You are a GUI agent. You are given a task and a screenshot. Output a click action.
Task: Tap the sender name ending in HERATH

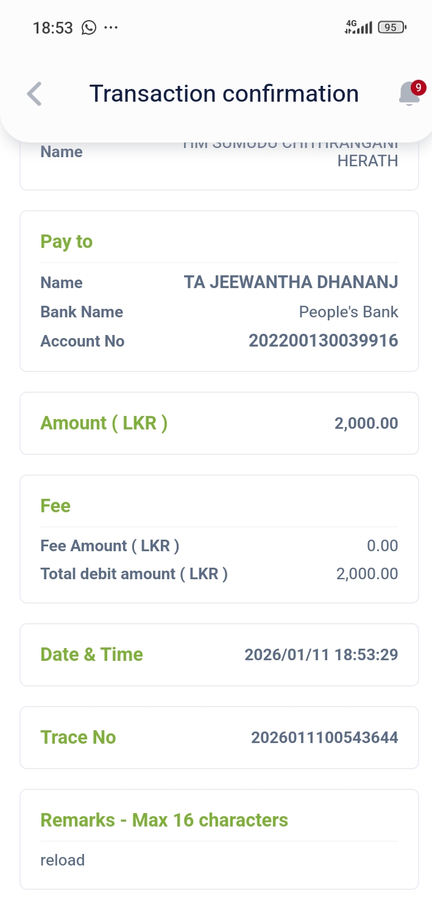point(367,161)
